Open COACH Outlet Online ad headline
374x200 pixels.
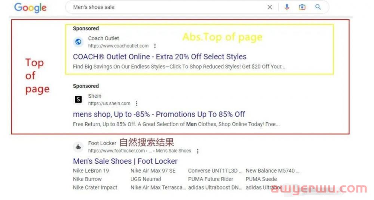[x=160, y=57]
